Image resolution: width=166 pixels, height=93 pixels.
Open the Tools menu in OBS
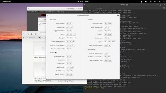58,12
